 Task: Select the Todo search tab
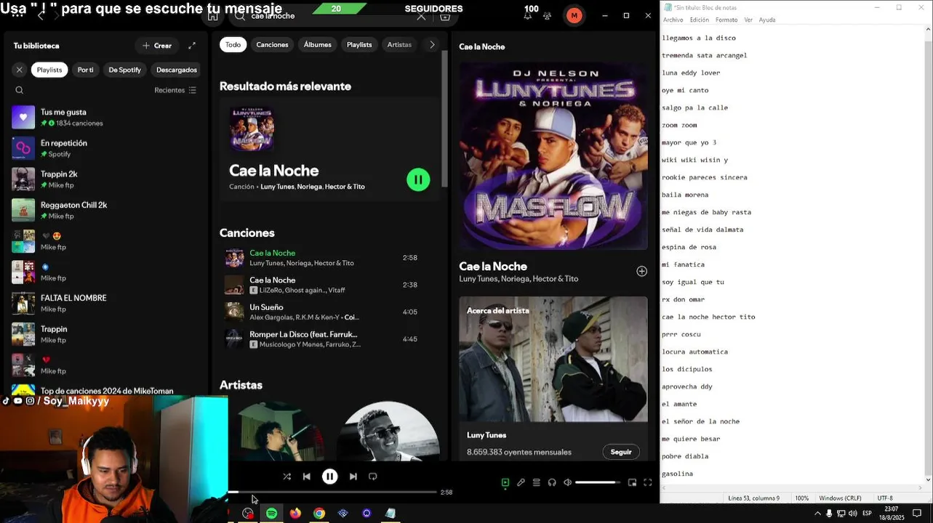pyautogui.click(x=233, y=44)
